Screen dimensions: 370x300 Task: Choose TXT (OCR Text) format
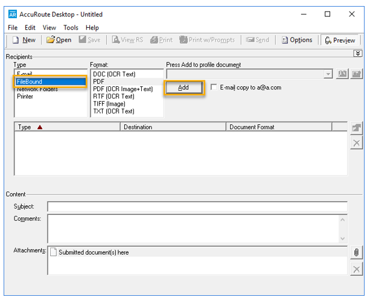127,111
